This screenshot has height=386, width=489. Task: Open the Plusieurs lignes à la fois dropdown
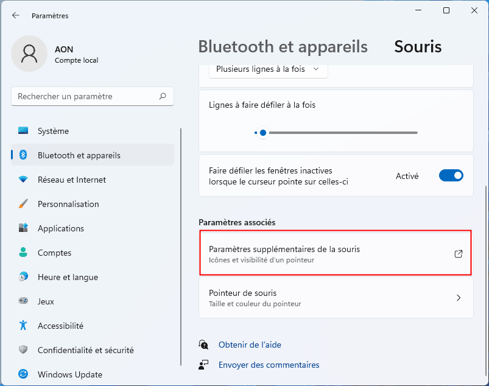tap(268, 69)
